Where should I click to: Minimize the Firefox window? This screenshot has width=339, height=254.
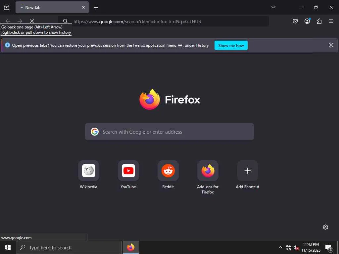301,7
